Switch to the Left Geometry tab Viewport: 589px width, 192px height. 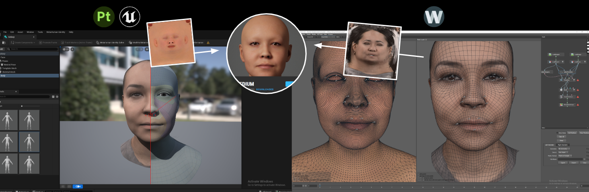coord(550,145)
